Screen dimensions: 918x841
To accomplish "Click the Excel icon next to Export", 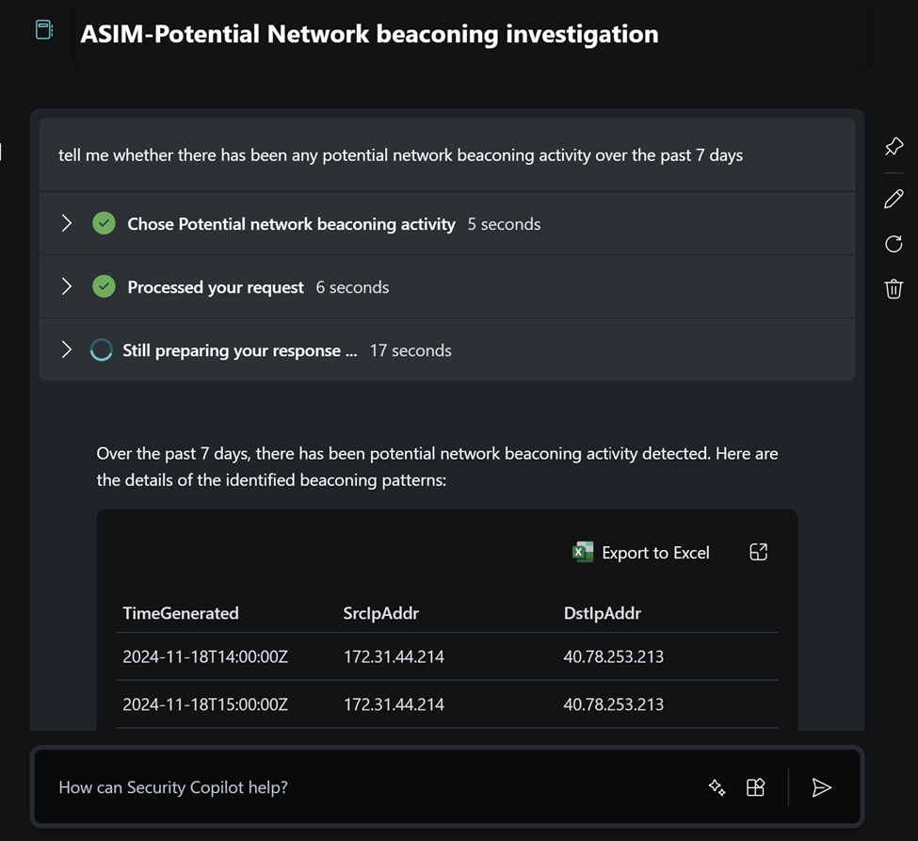I will tap(583, 553).
